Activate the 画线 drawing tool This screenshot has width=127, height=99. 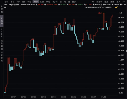[112, 2]
